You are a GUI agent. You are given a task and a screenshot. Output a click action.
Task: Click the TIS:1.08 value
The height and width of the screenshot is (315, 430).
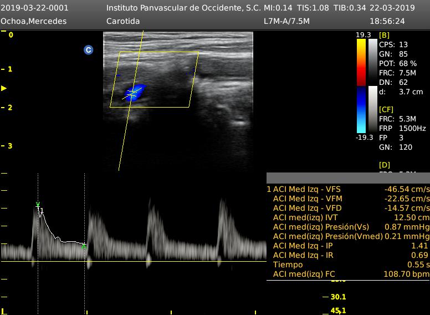pyautogui.click(x=313, y=8)
